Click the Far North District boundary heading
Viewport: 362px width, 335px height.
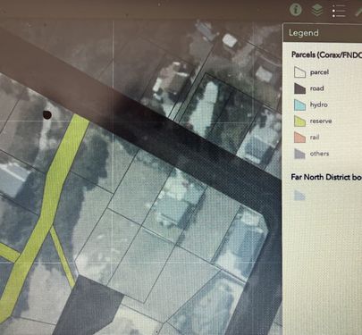pyautogui.click(x=326, y=177)
